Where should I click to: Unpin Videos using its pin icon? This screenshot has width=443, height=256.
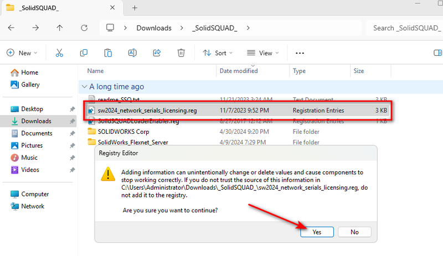[x=73, y=170]
